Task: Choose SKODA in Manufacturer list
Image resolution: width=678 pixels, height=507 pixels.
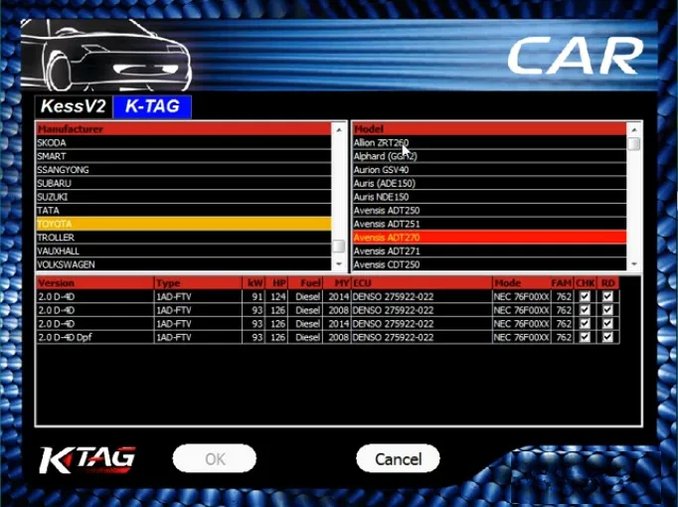Action: (x=184, y=142)
